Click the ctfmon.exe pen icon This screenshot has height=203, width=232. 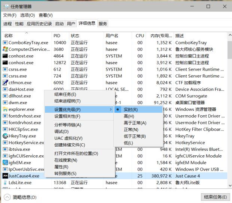click(x=5, y=82)
